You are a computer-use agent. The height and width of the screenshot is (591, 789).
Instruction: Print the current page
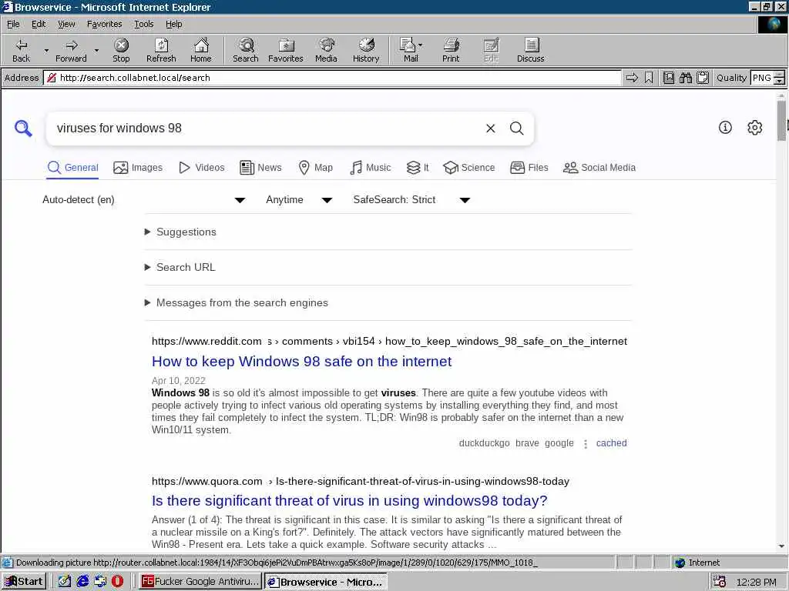(451, 50)
